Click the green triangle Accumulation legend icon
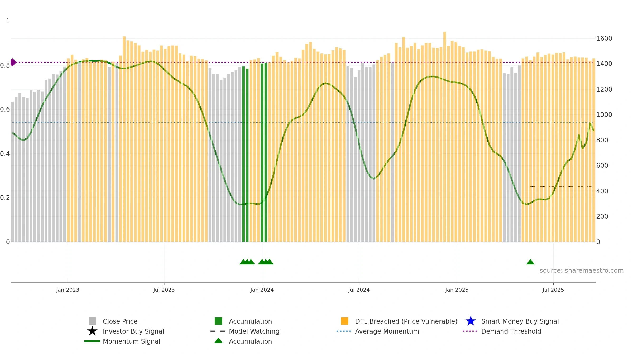633x356 pixels. 218,341
